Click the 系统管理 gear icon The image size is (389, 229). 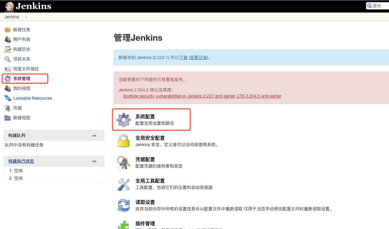[8, 79]
